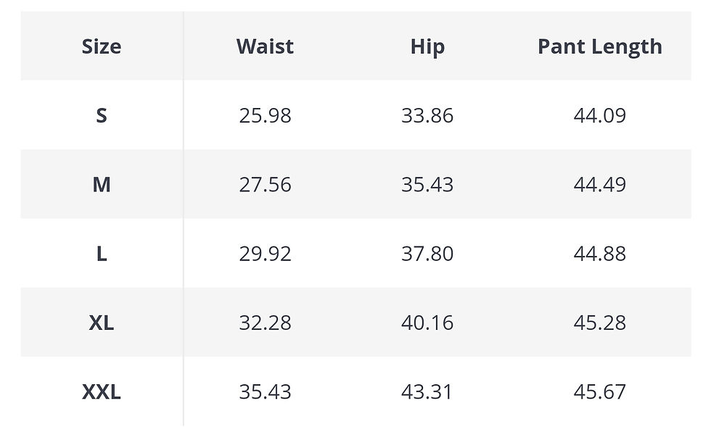Click waist value 29.92
This screenshot has width=711, height=427.
pos(266,254)
